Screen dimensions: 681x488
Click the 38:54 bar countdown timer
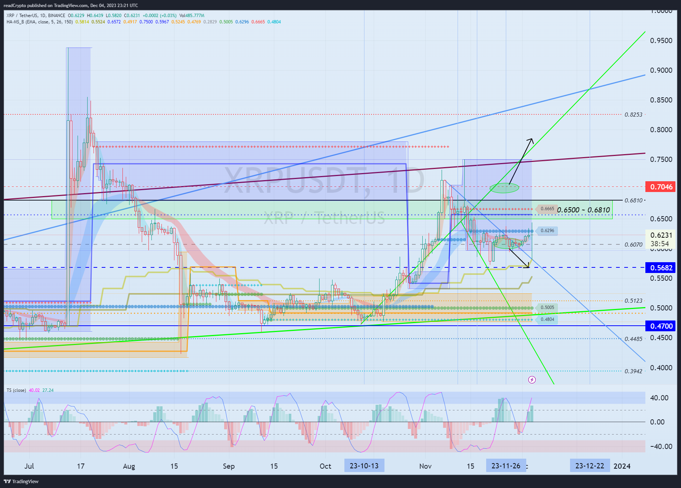pos(660,244)
